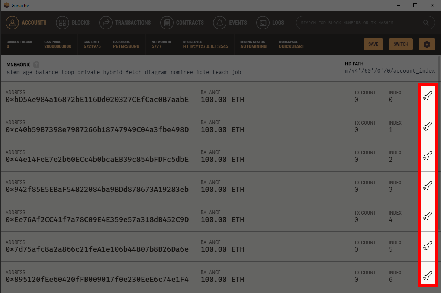Show private key for account index 5
The width and height of the screenshot is (441, 293).
(x=428, y=246)
